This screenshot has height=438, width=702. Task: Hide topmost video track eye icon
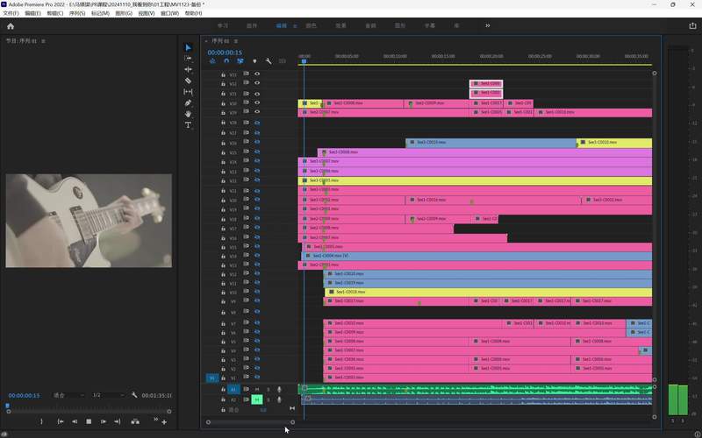pyautogui.click(x=257, y=74)
